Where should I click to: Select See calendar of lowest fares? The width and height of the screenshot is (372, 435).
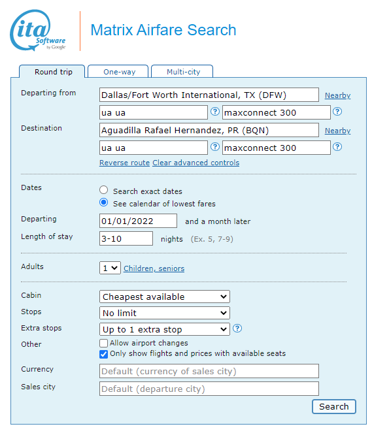(104, 202)
